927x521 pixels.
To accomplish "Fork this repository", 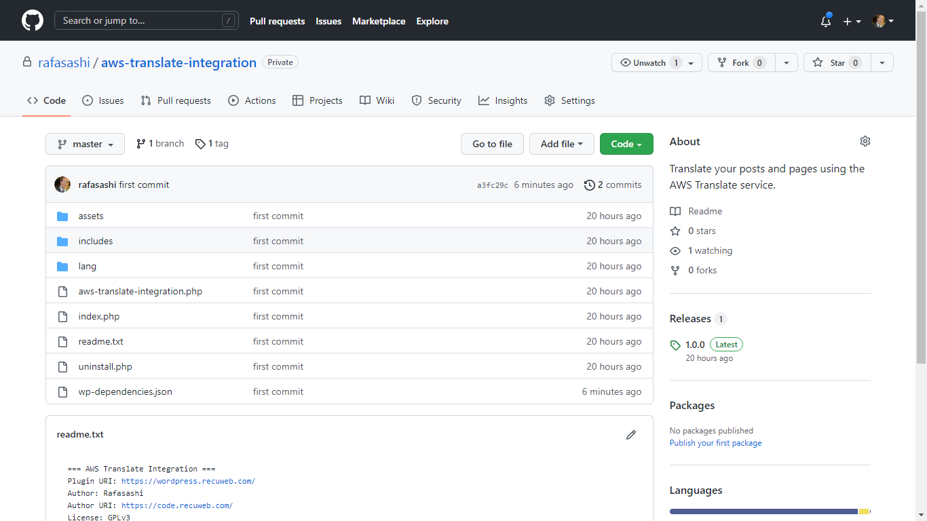I will click(x=741, y=62).
